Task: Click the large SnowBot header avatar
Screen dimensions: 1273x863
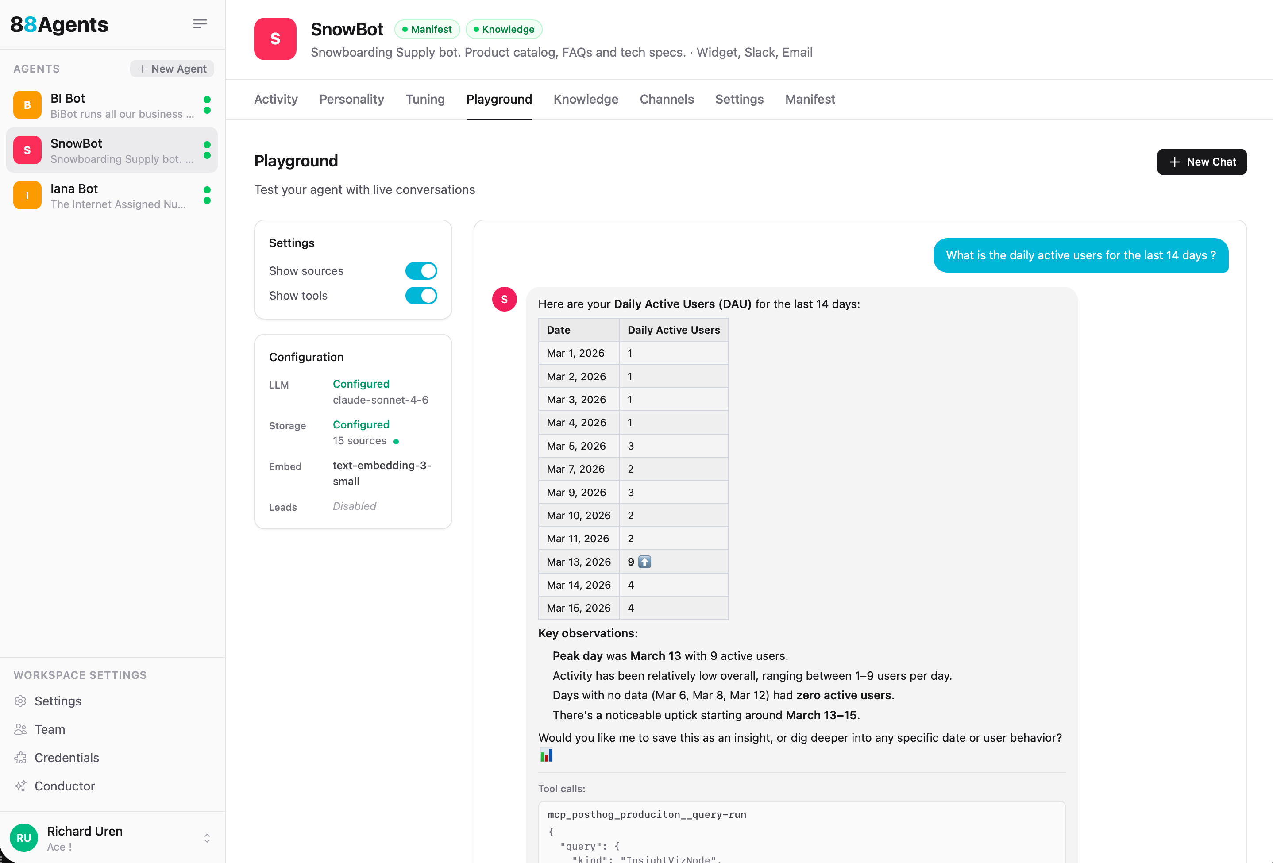Action: point(275,39)
